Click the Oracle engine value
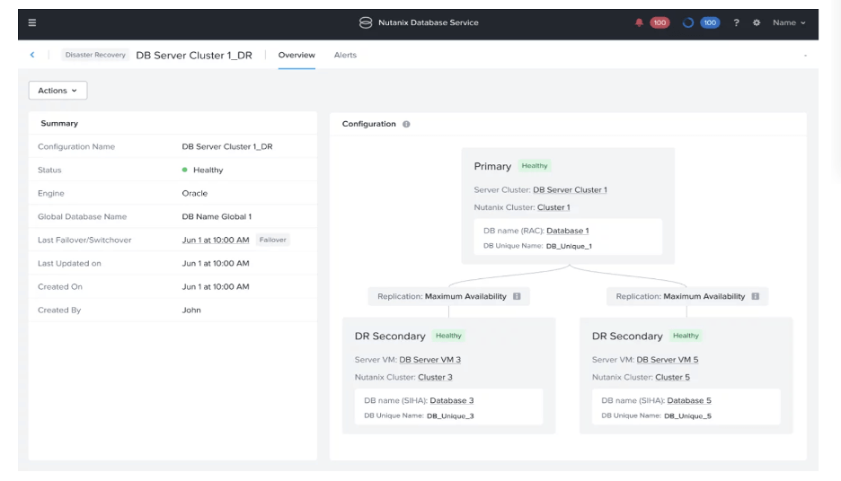 194,193
